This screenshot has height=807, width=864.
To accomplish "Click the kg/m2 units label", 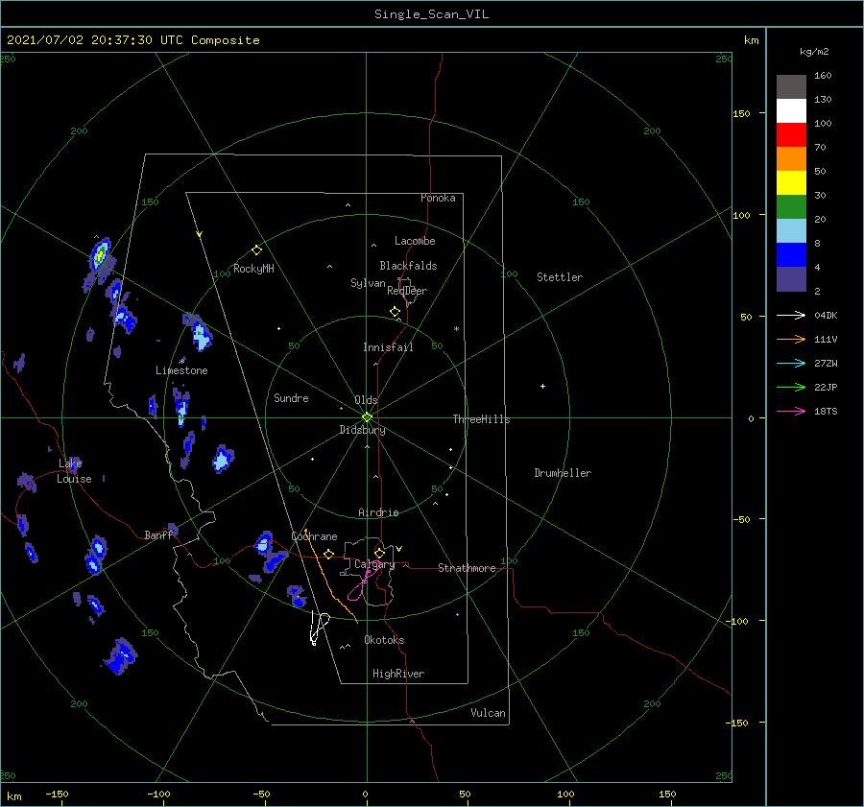I will pos(814,52).
